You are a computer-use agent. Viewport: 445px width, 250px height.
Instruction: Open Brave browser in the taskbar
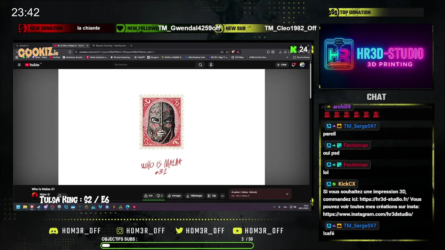[32, 207]
